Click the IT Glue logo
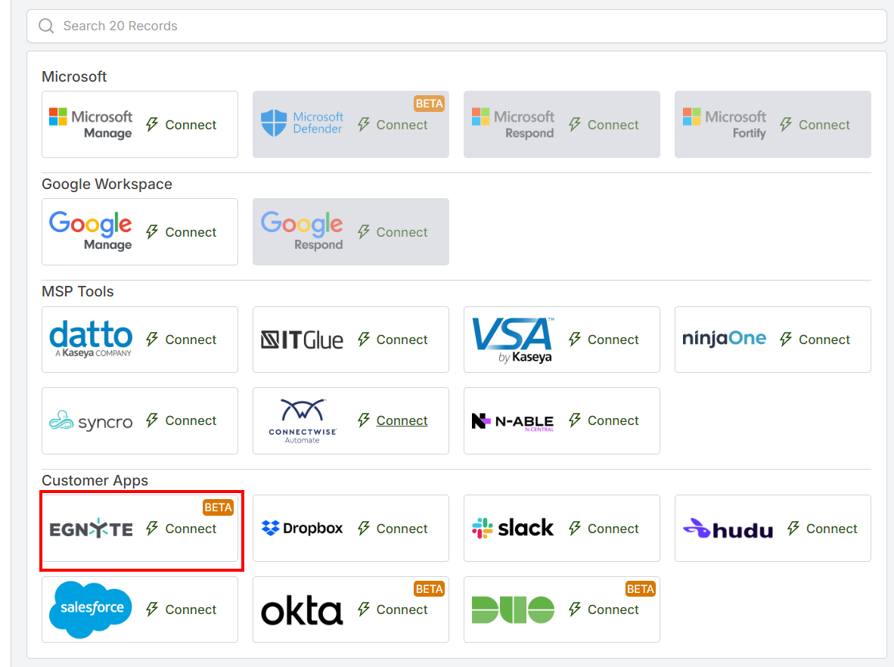 pyautogui.click(x=303, y=340)
